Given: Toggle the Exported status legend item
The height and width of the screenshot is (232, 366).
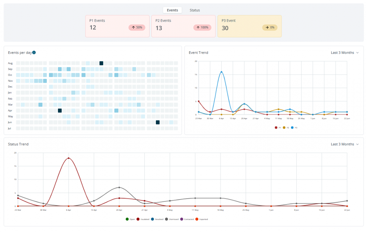Looking at the screenshot, I should pyautogui.click(x=202, y=219).
